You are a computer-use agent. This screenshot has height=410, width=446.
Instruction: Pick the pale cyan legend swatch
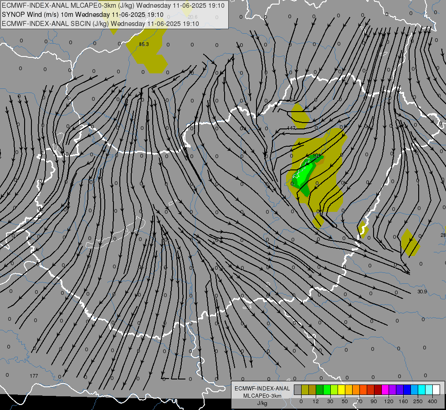coord(429,389)
